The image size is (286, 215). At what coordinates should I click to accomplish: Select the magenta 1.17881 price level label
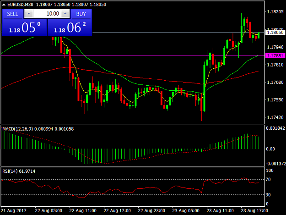coord(275,55)
